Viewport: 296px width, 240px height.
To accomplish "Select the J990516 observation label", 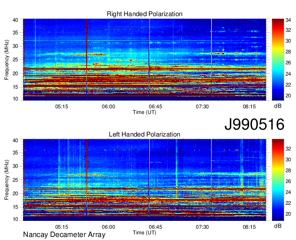I will coord(254,124).
